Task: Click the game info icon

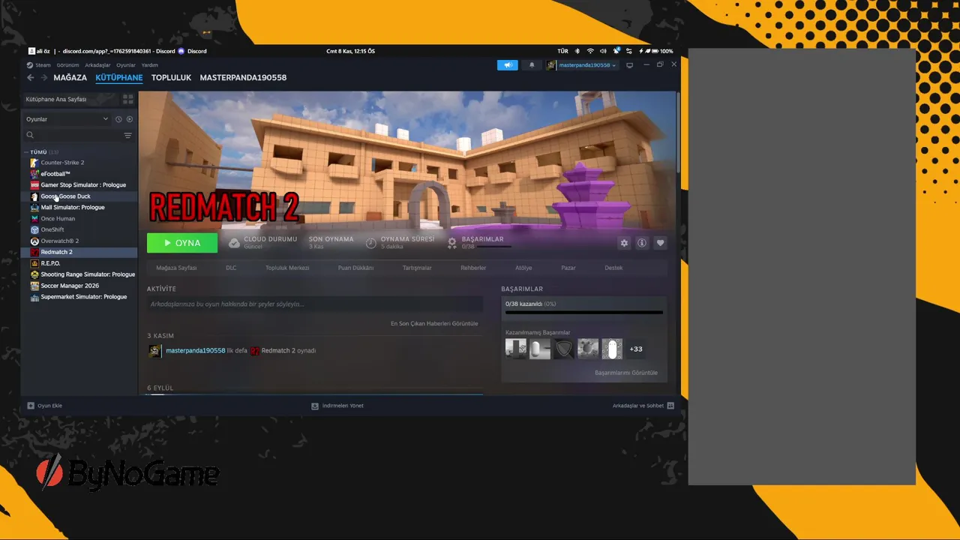Action: click(x=642, y=243)
